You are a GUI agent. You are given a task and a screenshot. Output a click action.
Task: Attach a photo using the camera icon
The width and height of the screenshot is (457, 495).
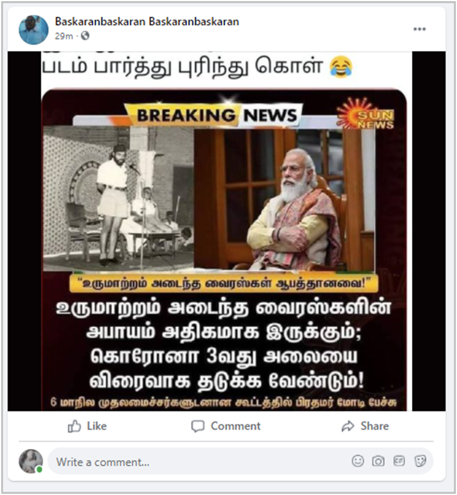click(x=378, y=461)
